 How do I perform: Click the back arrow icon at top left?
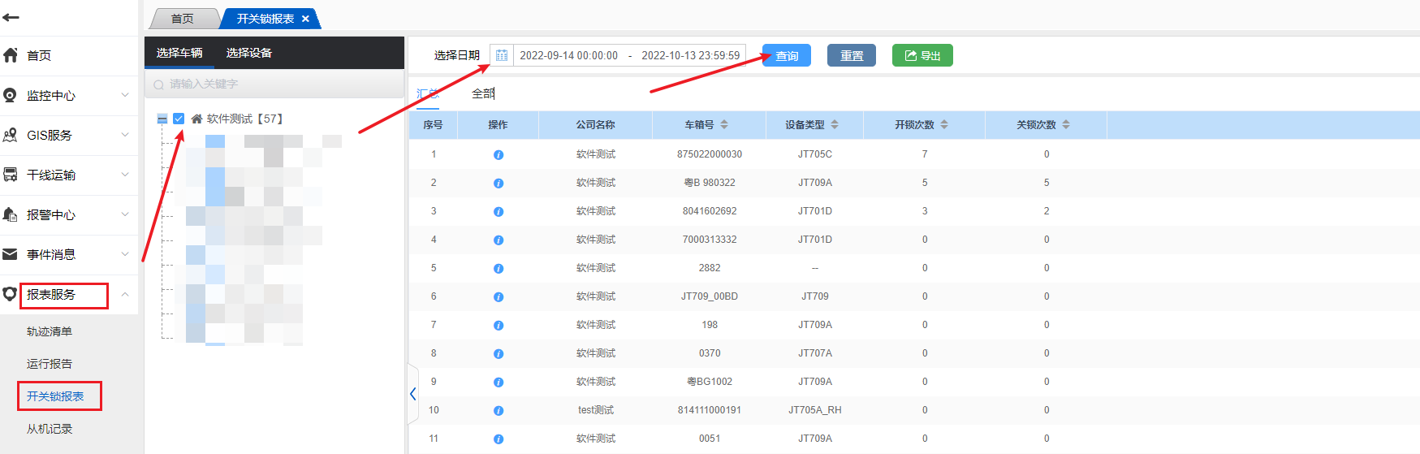(x=11, y=17)
